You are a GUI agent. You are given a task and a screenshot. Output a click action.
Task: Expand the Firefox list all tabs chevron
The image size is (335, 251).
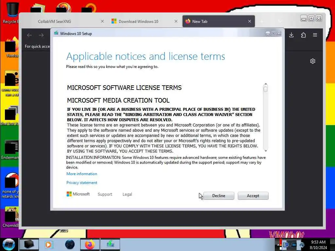[x=280, y=21]
